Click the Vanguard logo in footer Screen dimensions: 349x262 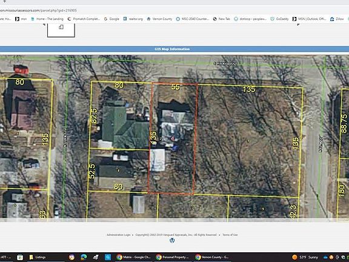pyautogui.click(x=172, y=240)
